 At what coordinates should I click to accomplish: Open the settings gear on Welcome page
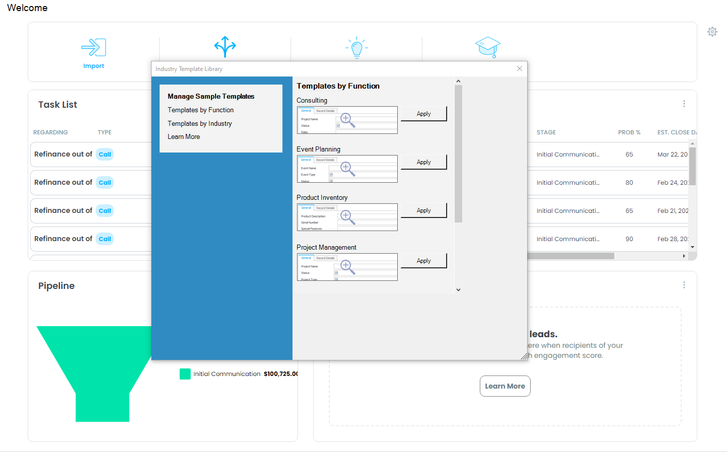point(712,32)
